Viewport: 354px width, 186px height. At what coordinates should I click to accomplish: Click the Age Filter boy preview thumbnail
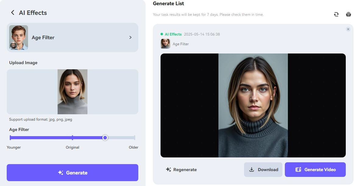coord(19,37)
